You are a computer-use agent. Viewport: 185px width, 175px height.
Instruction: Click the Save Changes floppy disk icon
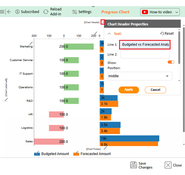(x=133, y=165)
